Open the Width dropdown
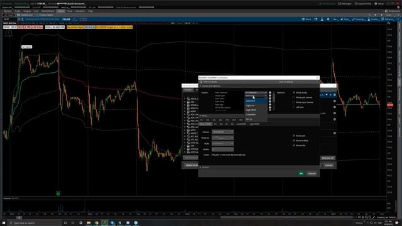 [x=222, y=149]
